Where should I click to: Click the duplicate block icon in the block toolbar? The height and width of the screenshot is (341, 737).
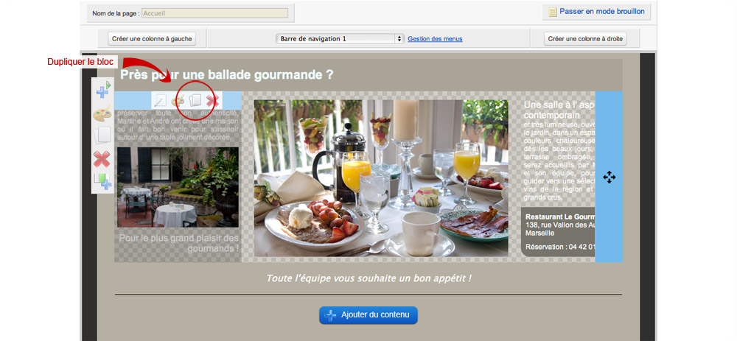195,100
